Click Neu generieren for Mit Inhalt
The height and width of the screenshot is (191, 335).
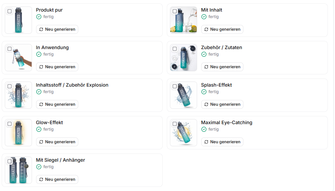(x=222, y=29)
